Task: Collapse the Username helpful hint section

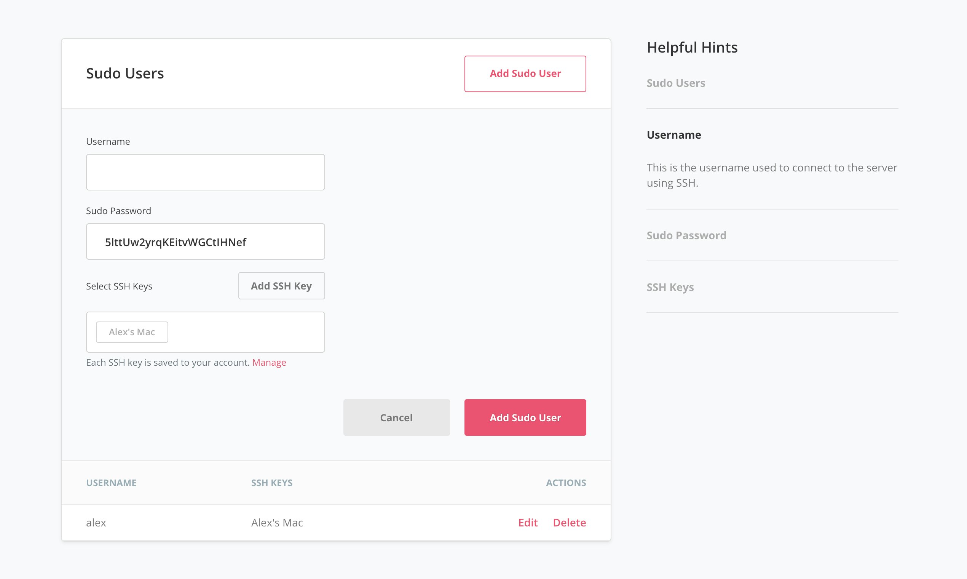Action: (x=673, y=134)
